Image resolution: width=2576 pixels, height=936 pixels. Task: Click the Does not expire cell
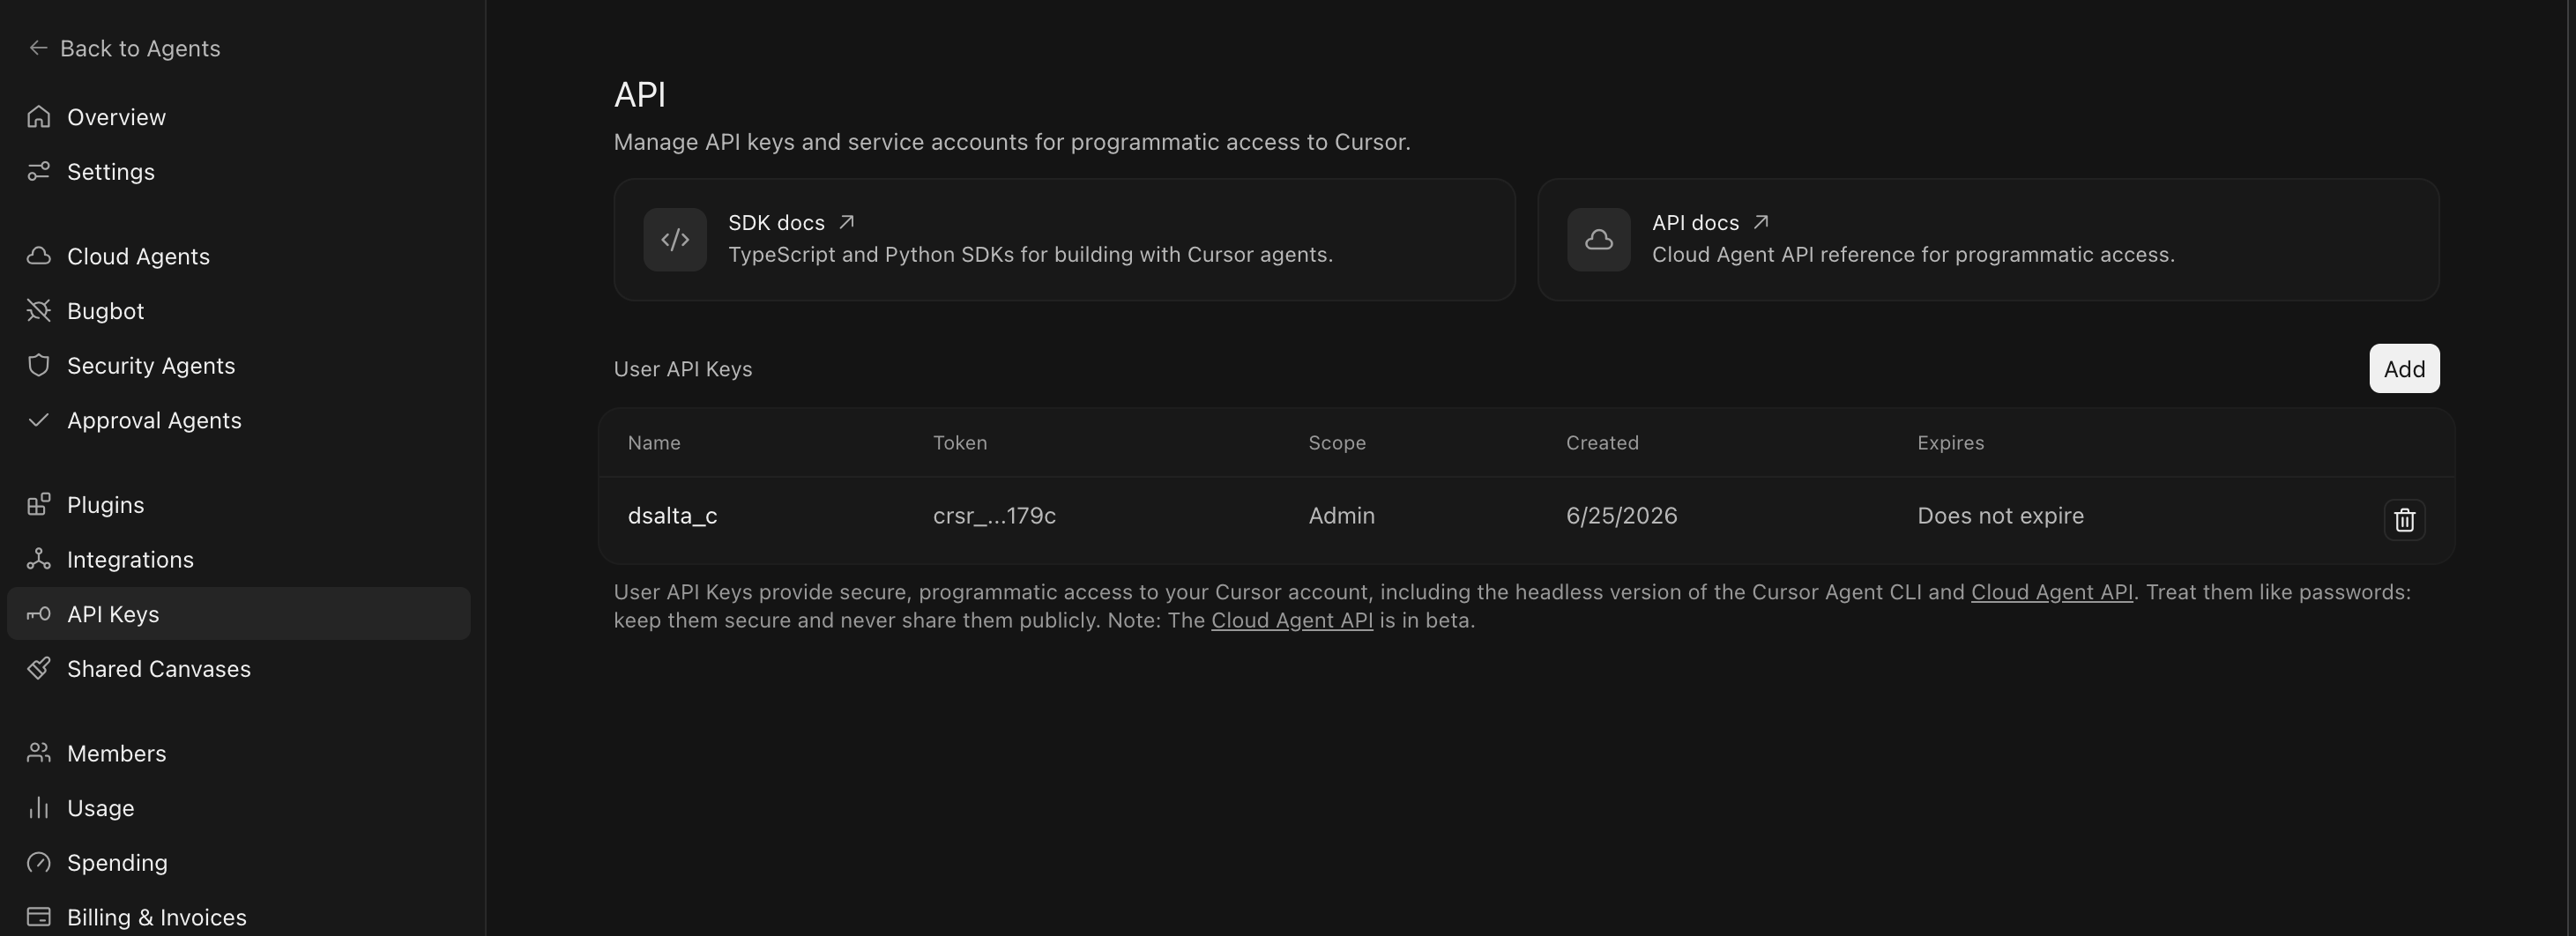2000,516
